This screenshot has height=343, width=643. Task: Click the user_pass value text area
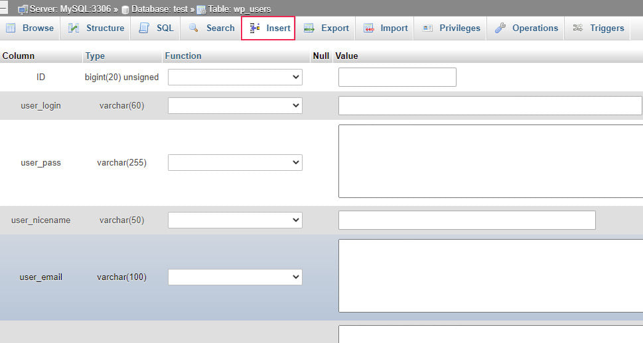click(x=491, y=162)
